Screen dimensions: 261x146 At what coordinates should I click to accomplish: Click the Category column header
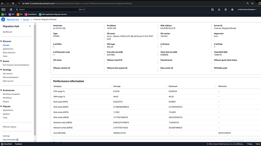click(x=57, y=86)
